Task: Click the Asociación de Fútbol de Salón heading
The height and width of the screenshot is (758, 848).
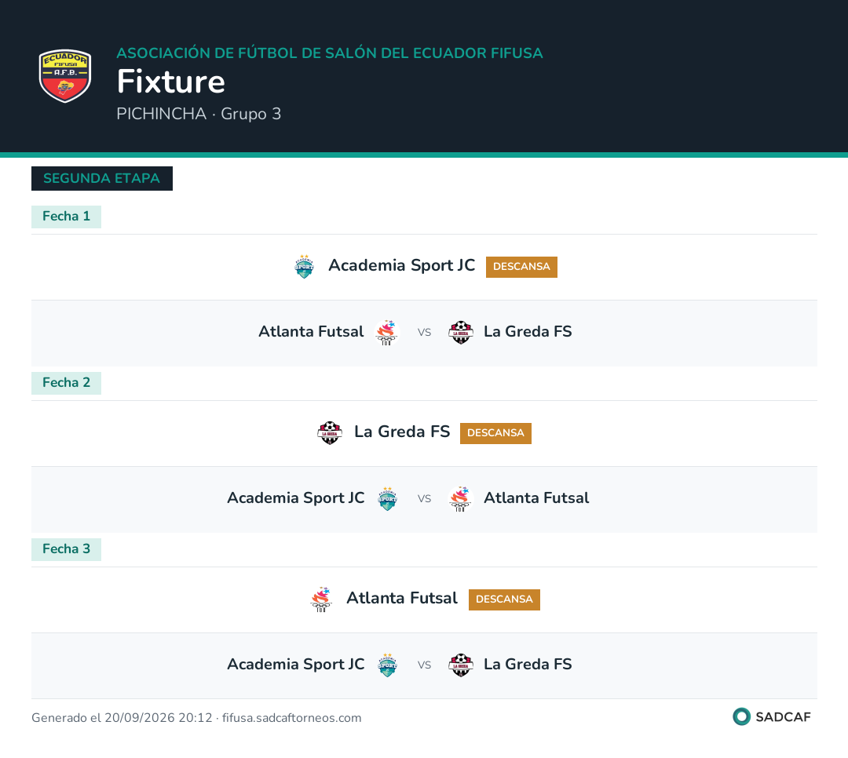Action: pos(329,53)
